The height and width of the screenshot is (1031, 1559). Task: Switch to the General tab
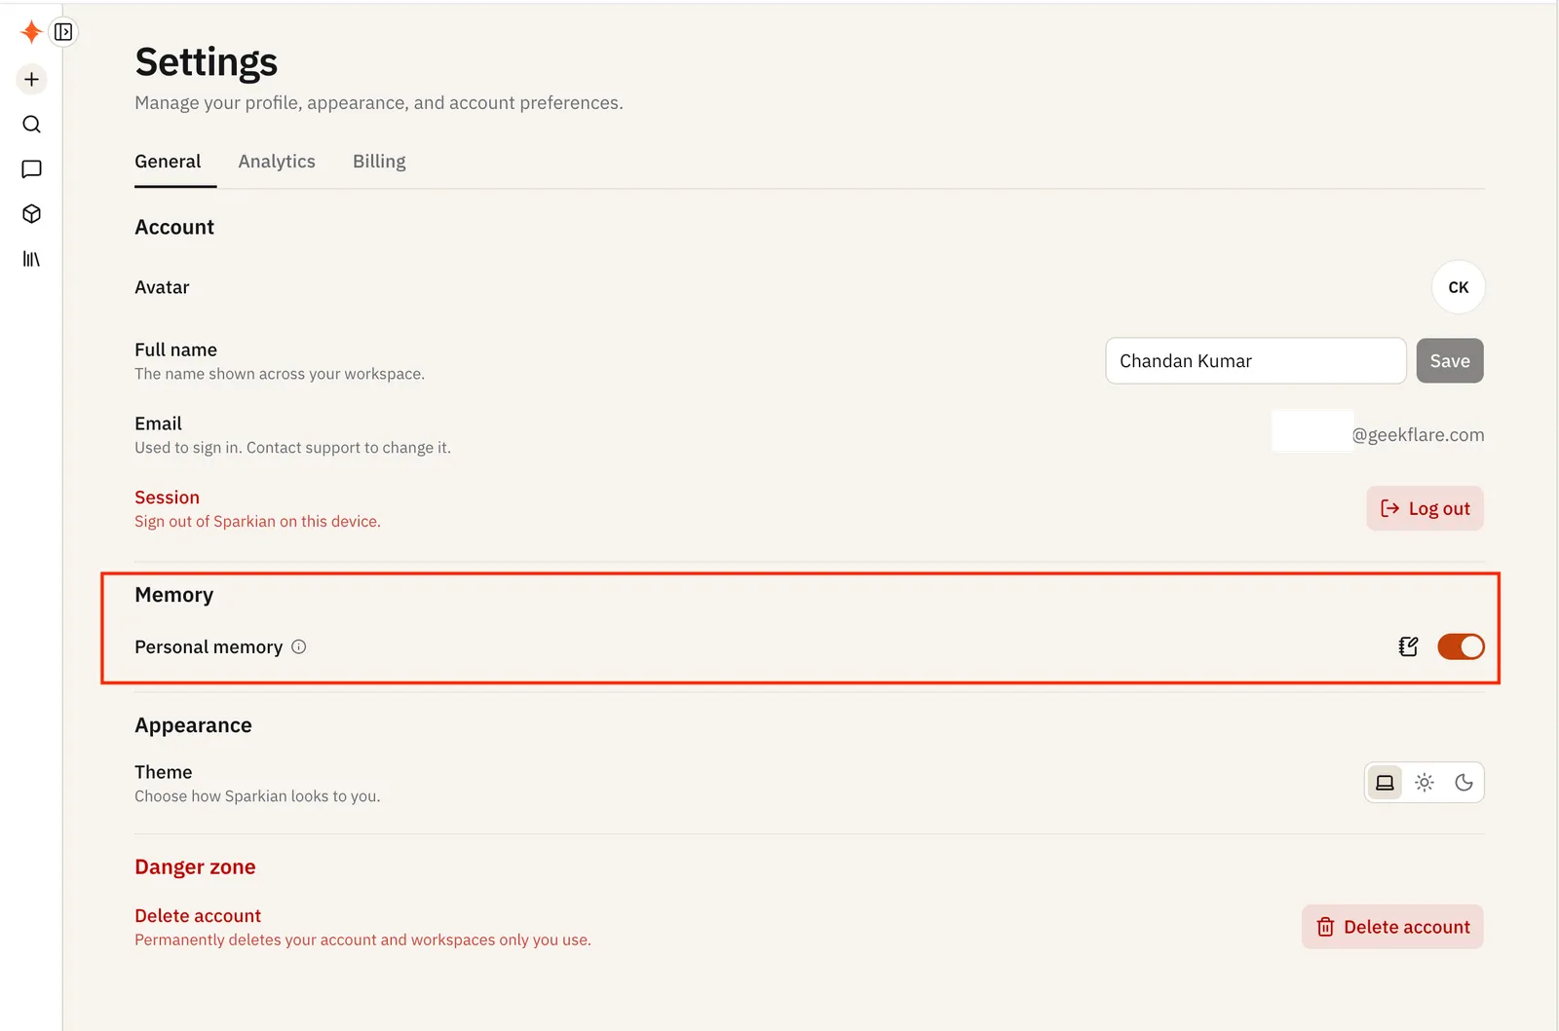point(168,162)
